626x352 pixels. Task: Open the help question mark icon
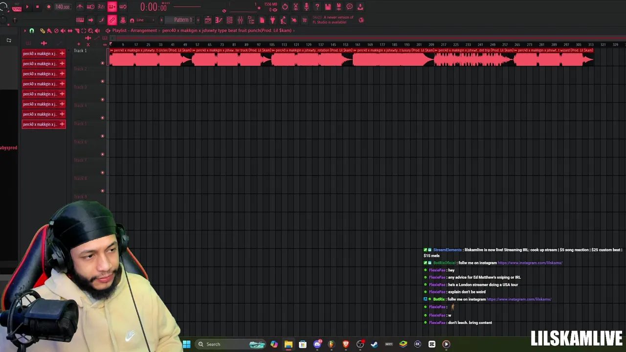click(317, 7)
